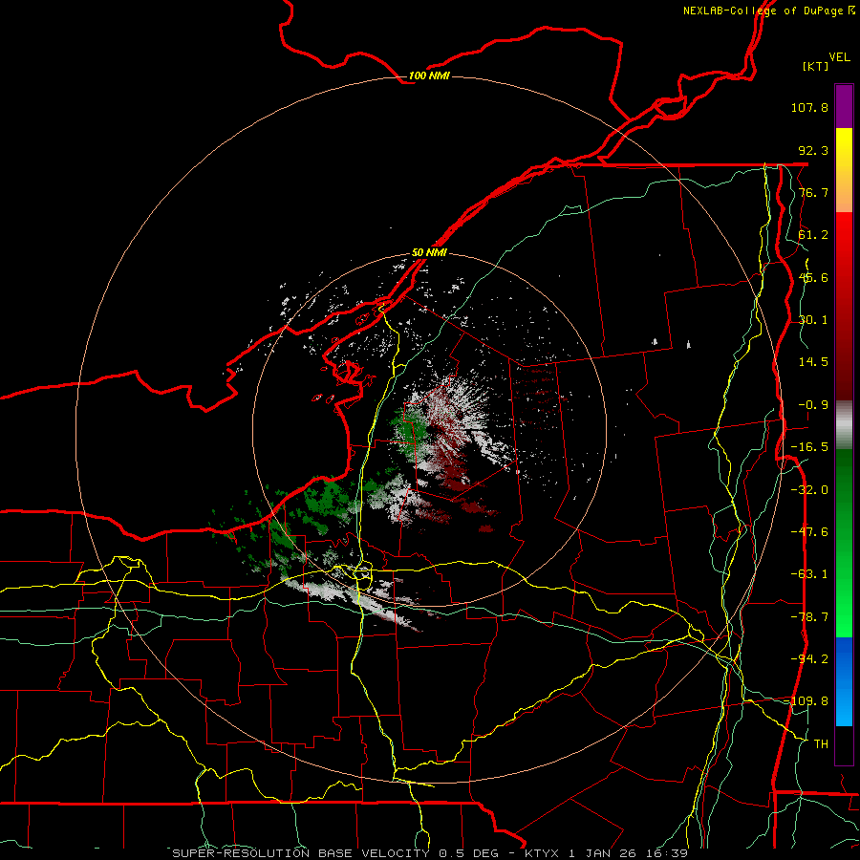
Task: Select the -94.2 scale value
Action: [809, 658]
